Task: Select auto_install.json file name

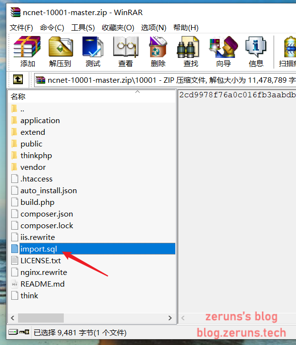Action: [49, 191]
